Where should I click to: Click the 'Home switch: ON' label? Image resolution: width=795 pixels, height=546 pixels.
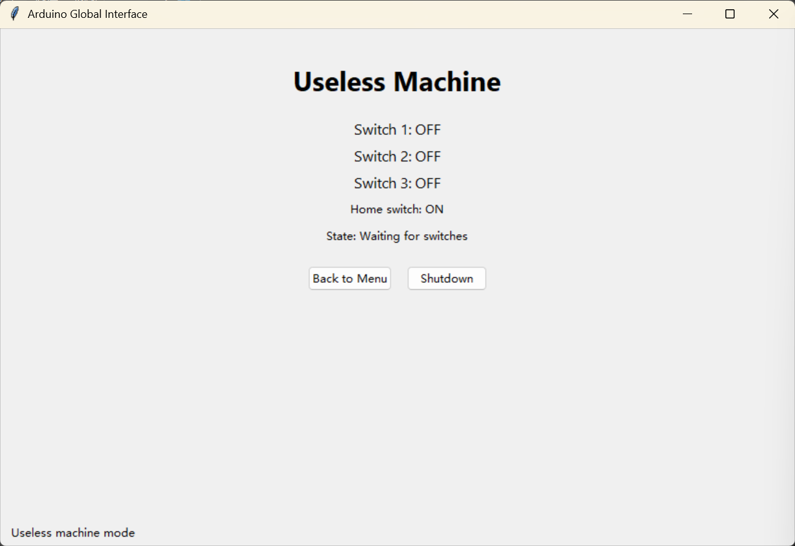(x=397, y=210)
